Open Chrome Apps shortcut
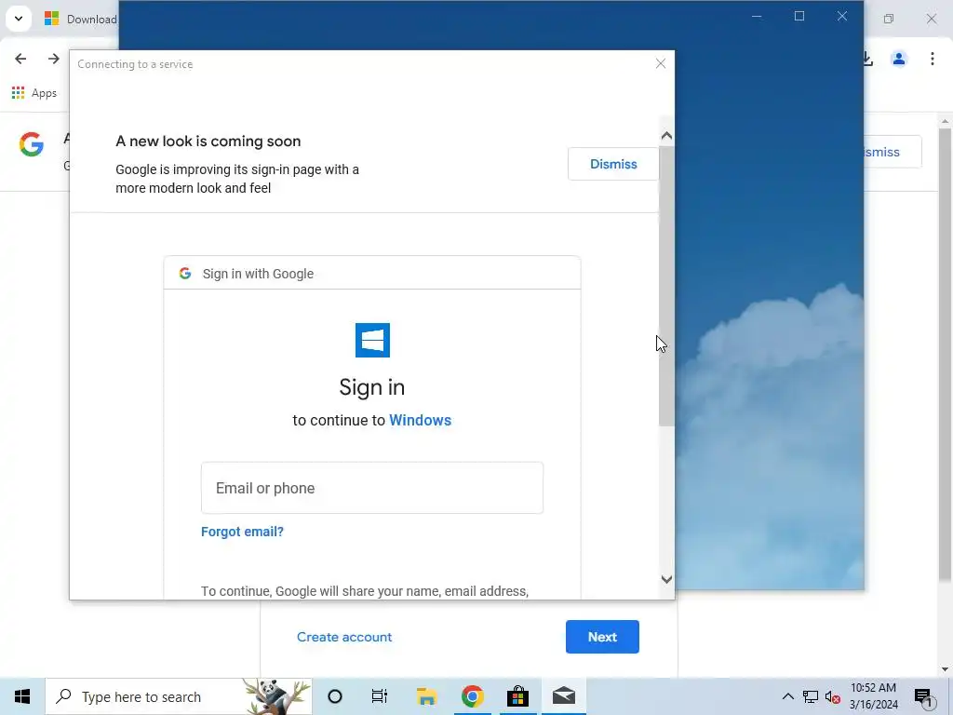The image size is (953, 715). (x=34, y=93)
